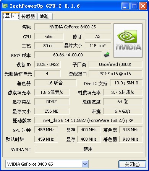Click the 修订 label
149x171 pixels.
pos(77,37)
